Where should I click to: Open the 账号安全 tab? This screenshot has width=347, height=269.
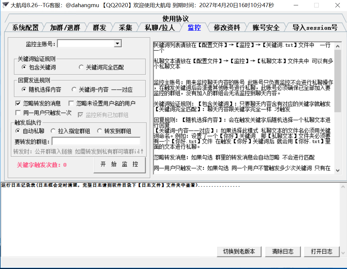pyautogui.click(x=266, y=28)
